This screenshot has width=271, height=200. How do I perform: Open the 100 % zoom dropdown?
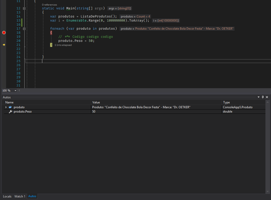coord(15,90)
